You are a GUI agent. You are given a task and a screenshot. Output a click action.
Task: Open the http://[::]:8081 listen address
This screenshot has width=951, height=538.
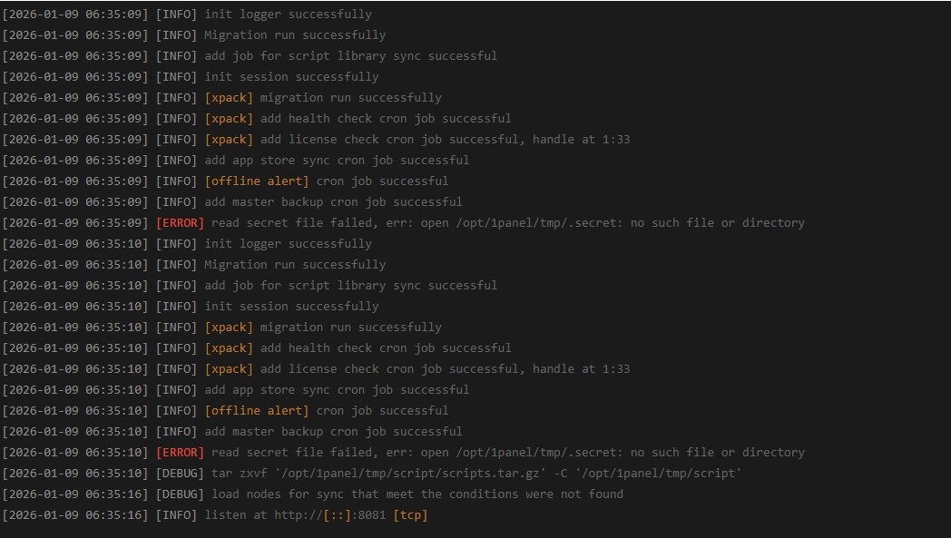pos(330,515)
